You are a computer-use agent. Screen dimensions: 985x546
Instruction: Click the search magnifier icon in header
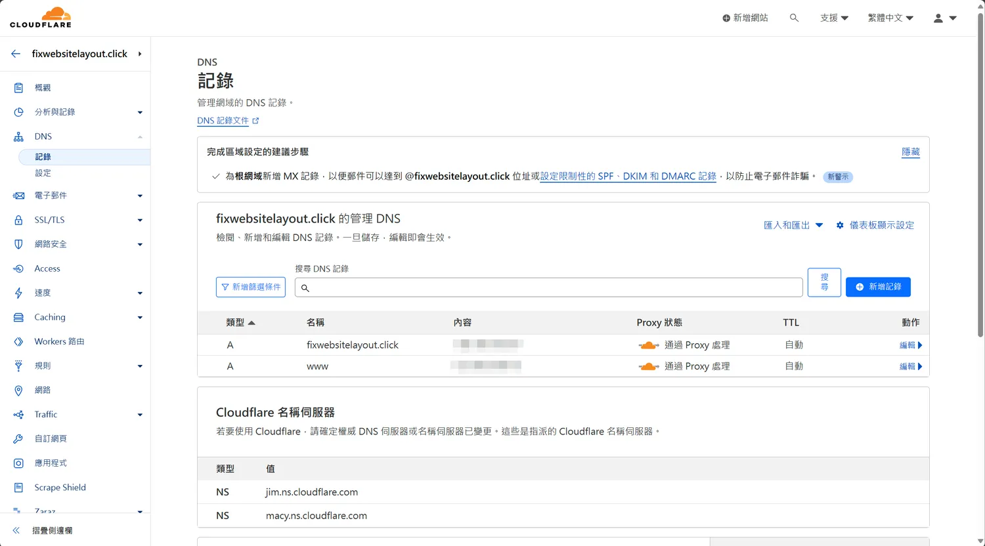(x=794, y=18)
